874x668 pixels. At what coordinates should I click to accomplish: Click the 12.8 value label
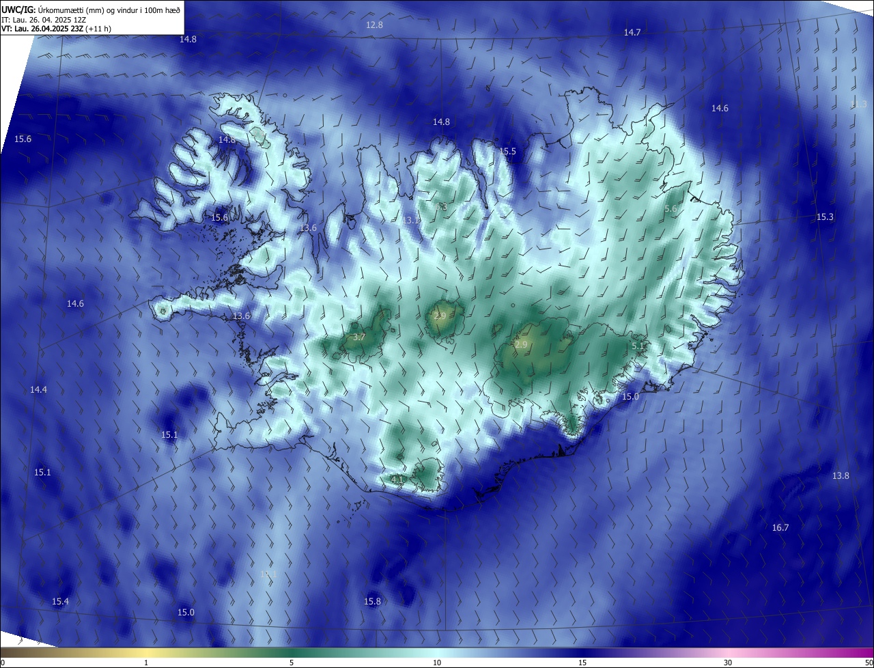[x=374, y=25]
